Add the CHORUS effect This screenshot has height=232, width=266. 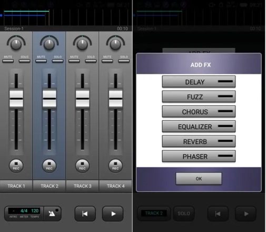[199, 111]
